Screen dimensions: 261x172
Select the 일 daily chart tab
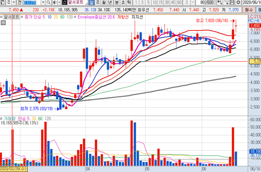91,2
